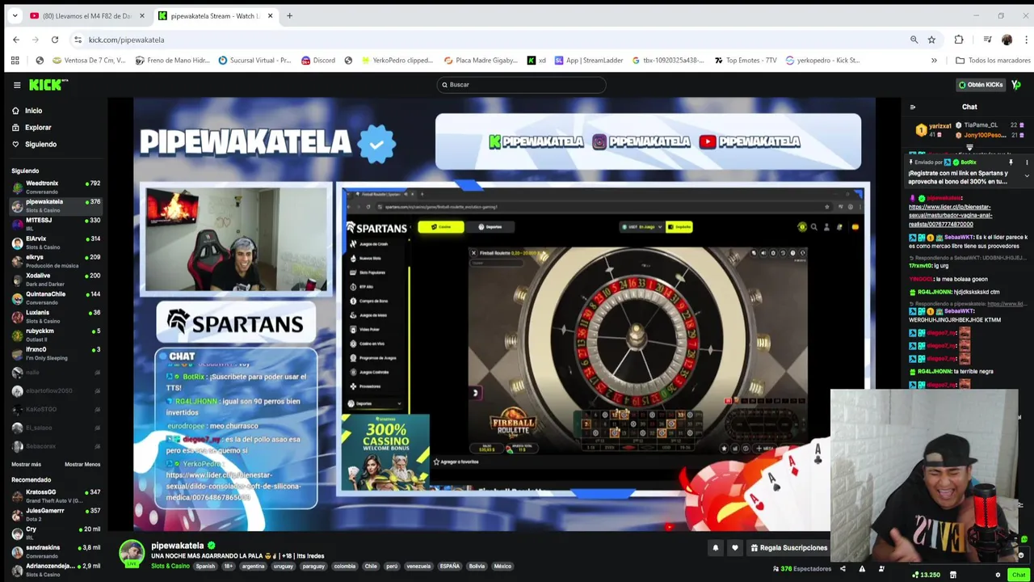Open pinned message options menu
This screenshot has height=582, width=1034.
click(1027, 162)
